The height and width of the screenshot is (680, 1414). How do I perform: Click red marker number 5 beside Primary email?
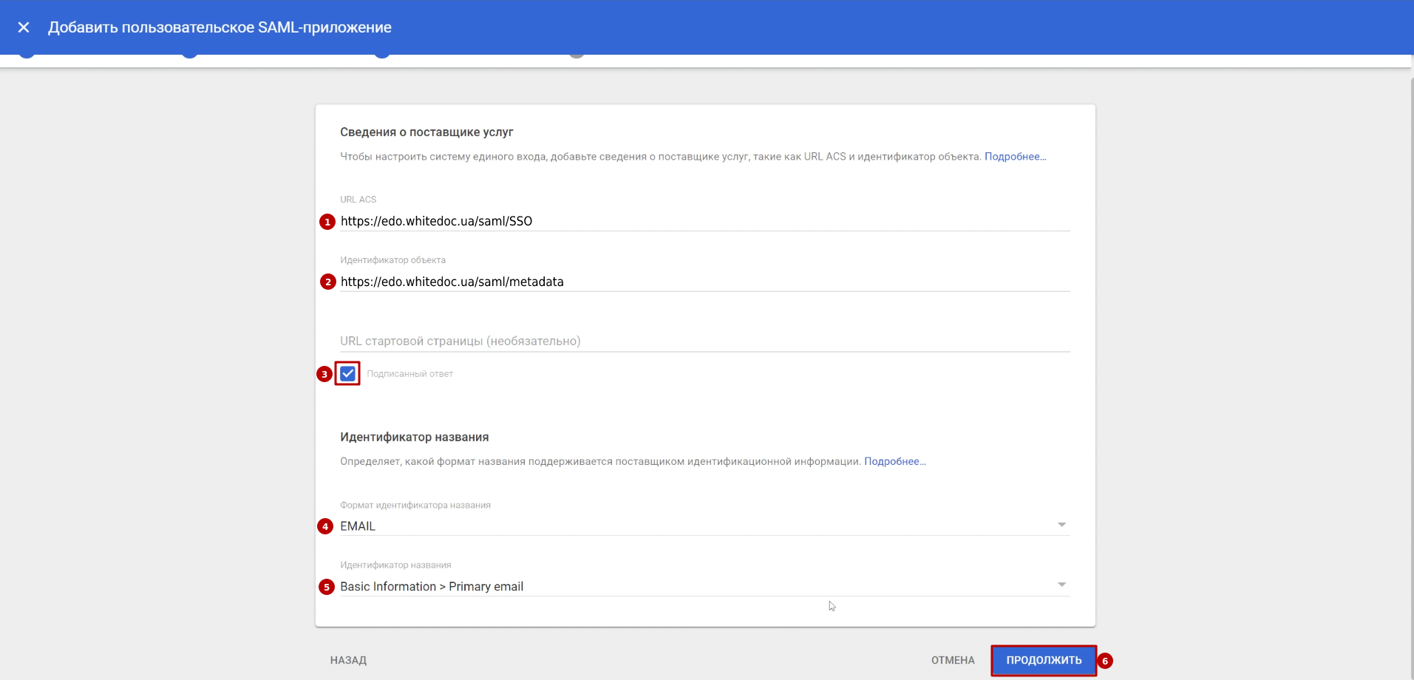coord(326,587)
